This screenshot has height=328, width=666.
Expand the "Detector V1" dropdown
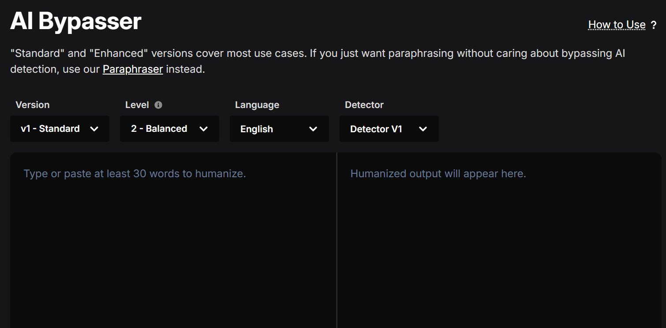point(389,129)
